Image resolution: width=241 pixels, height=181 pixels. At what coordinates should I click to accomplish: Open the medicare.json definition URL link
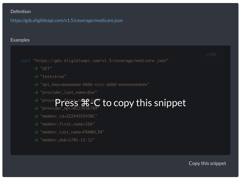point(67,21)
